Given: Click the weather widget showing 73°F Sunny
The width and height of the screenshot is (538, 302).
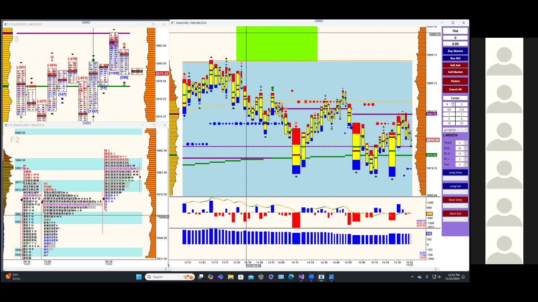Looking at the screenshot, I should click(x=13, y=277).
